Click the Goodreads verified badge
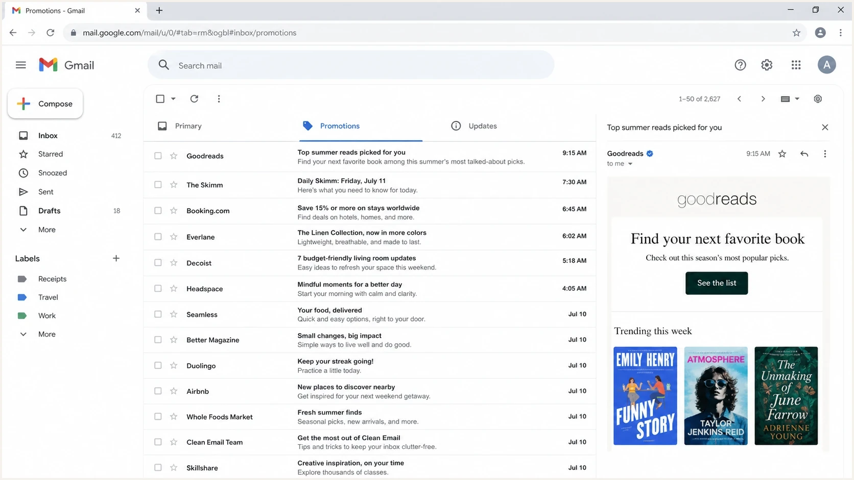The height and width of the screenshot is (480, 854). click(x=650, y=154)
